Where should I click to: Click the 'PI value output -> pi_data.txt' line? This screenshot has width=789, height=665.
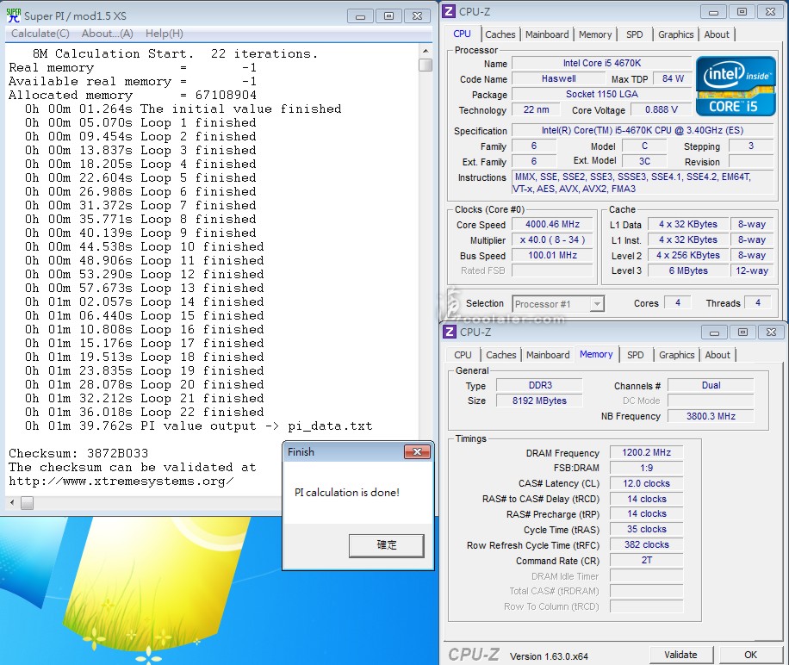pyautogui.click(x=199, y=426)
